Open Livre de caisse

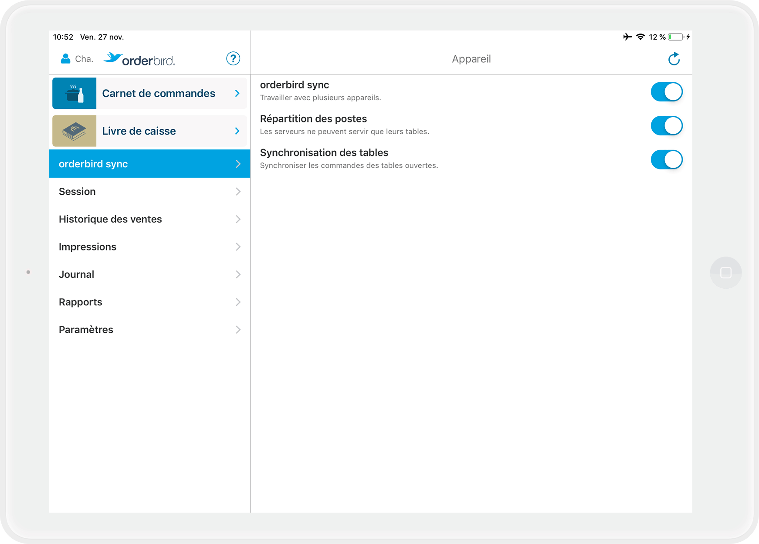[149, 131]
